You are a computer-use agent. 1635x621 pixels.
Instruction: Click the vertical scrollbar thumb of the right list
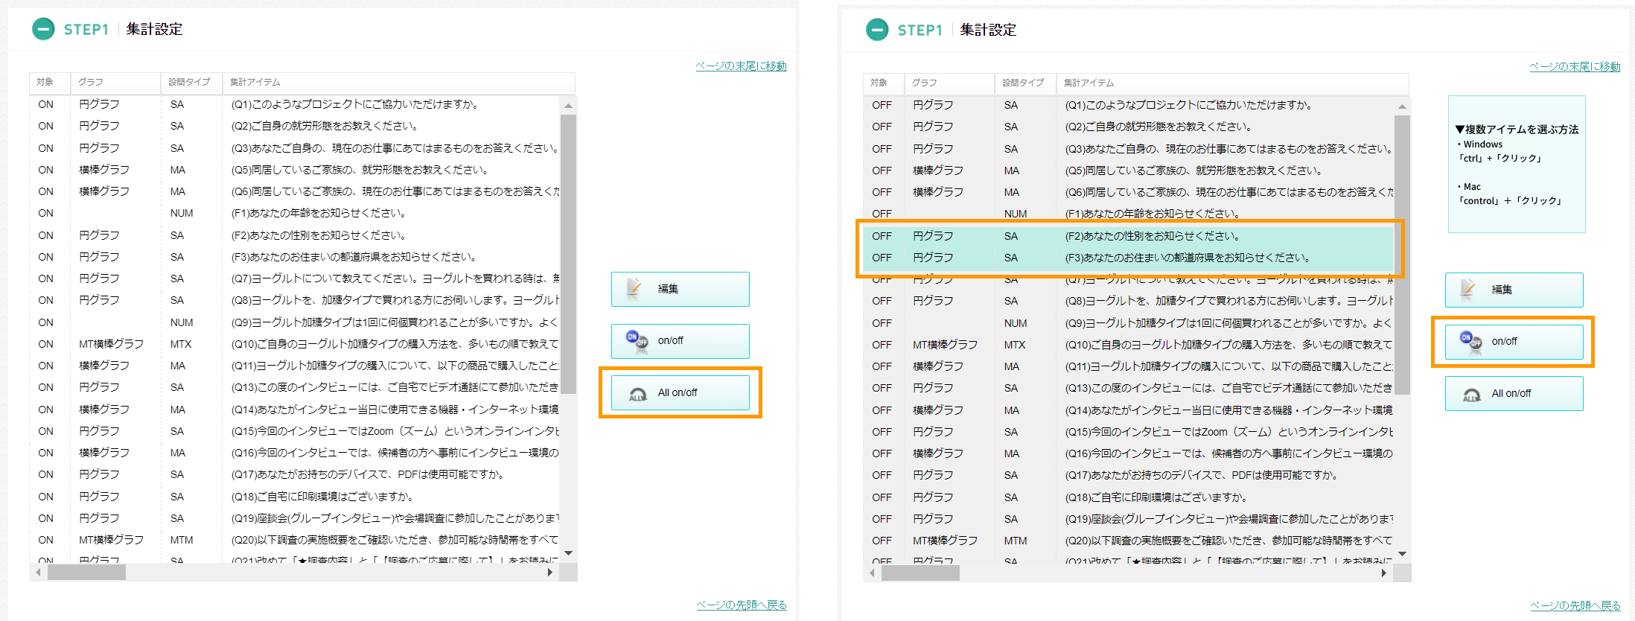point(1403,253)
